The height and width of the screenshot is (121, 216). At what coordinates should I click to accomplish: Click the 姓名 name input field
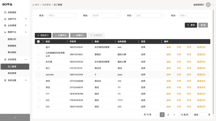coord(61,16)
